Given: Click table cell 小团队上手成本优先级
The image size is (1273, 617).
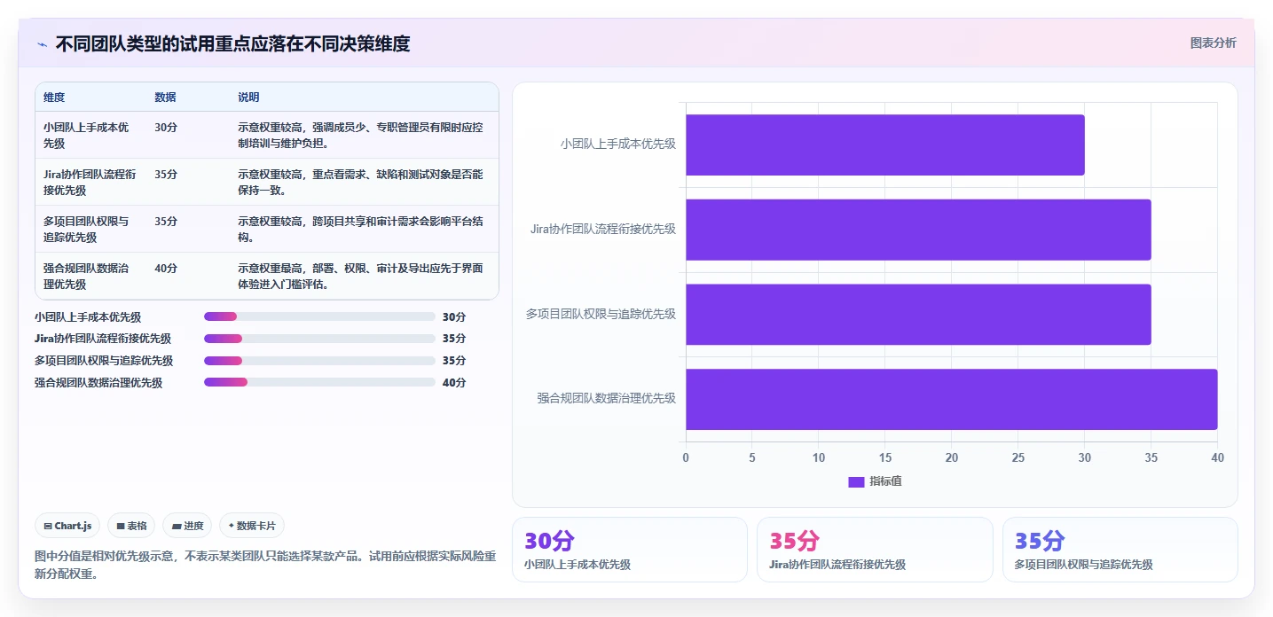Looking at the screenshot, I should (x=86, y=135).
